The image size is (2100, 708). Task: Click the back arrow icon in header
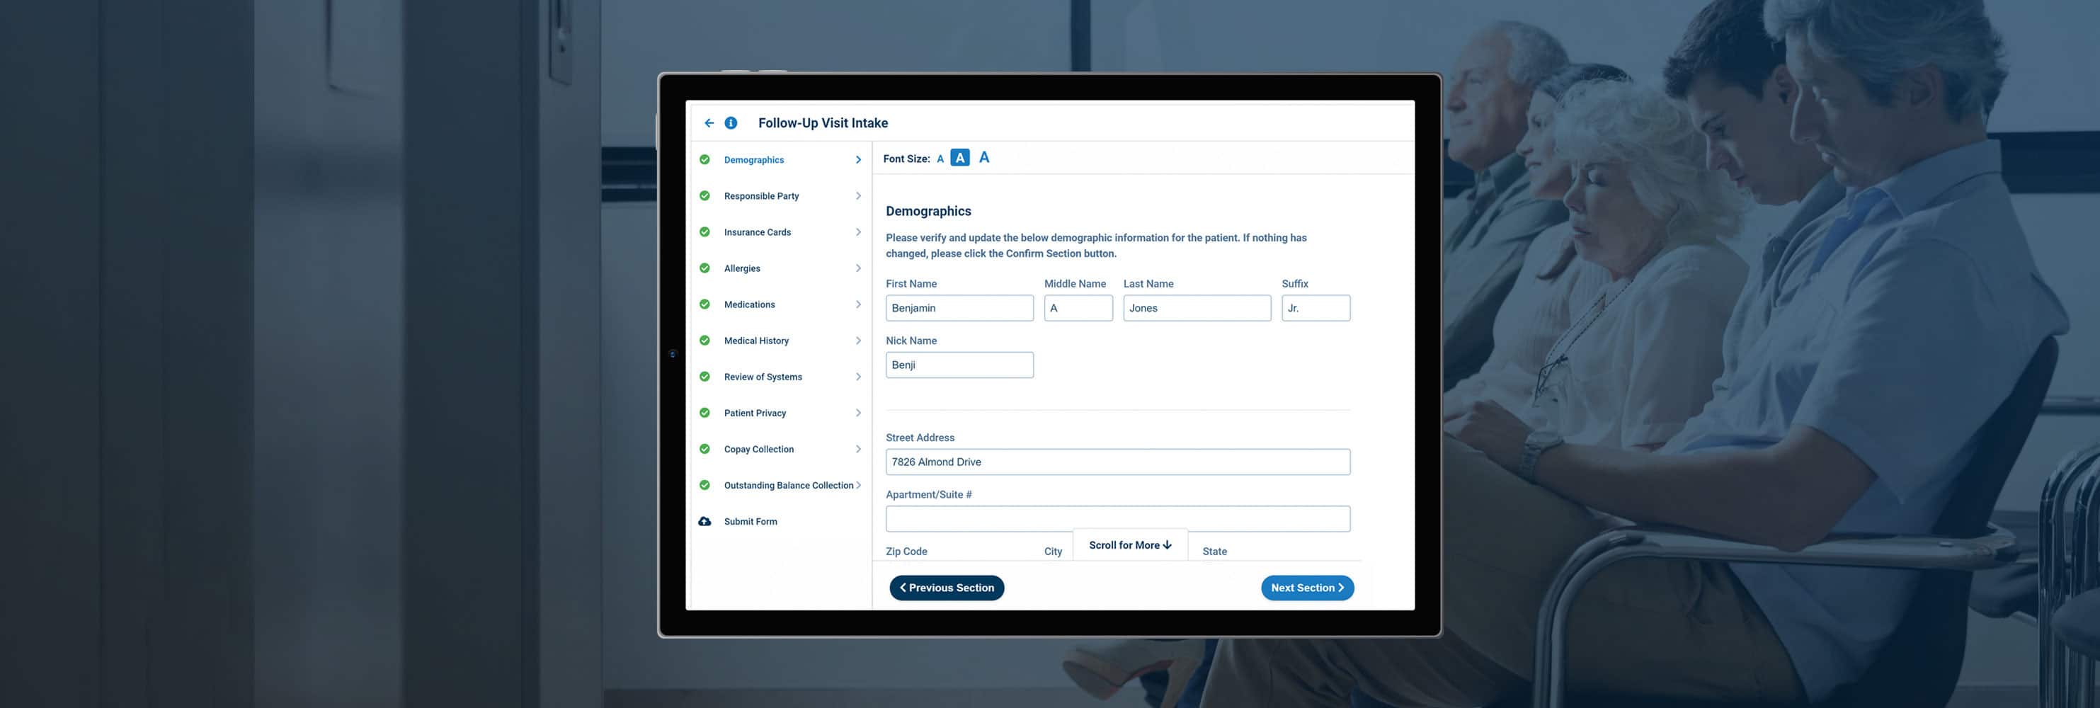click(709, 123)
